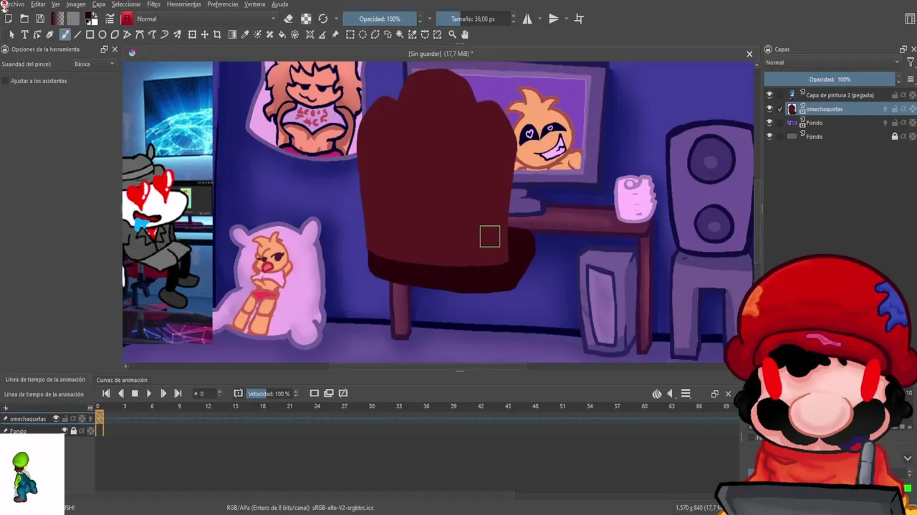The image size is (917, 515).
Task: Open the Herramientas menu
Action: tap(184, 4)
